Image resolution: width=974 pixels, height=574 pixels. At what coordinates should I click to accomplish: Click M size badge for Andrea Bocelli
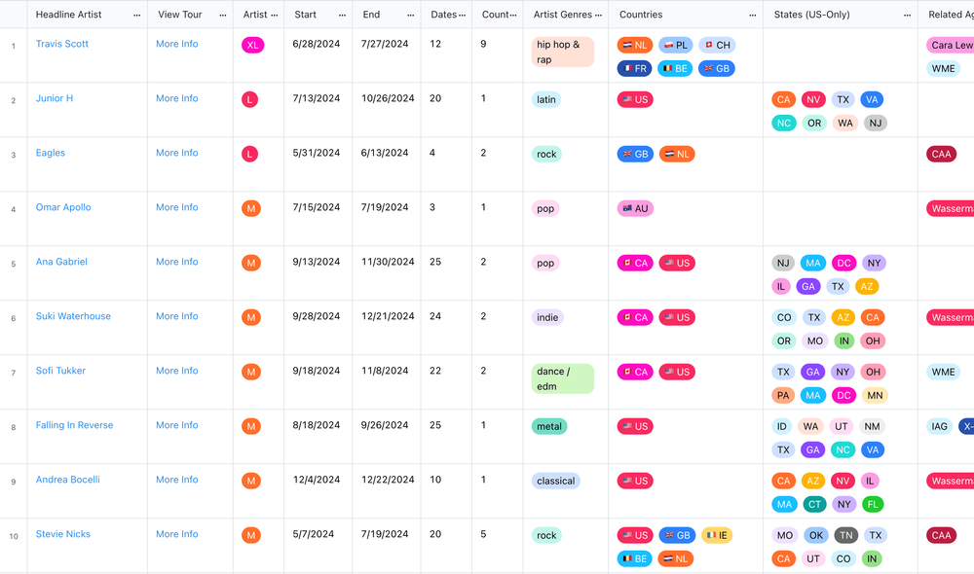pos(251,481)
